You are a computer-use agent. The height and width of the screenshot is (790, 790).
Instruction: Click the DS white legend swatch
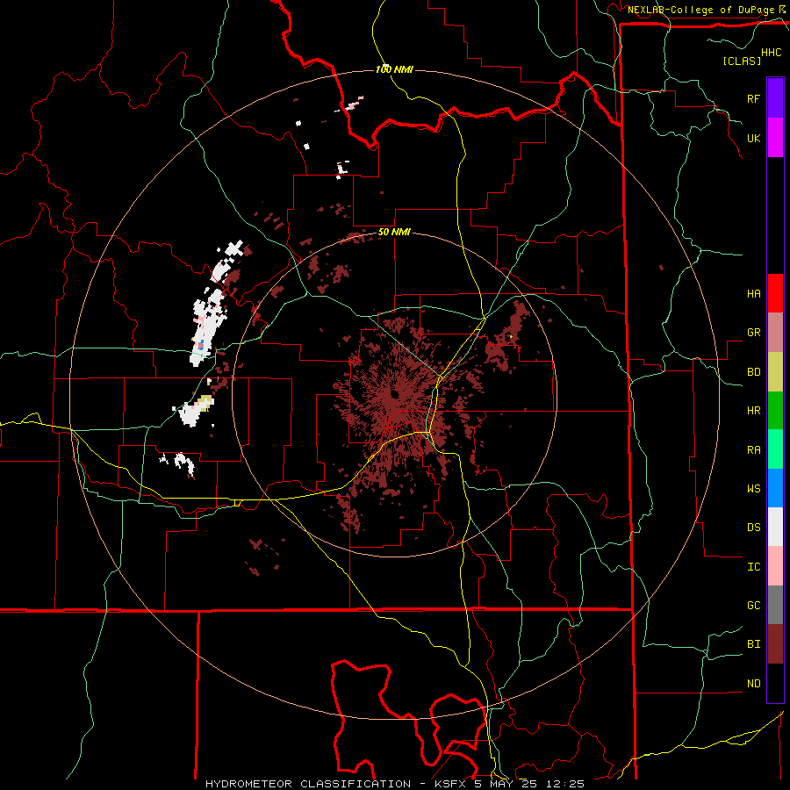click(x=775, y=527)
